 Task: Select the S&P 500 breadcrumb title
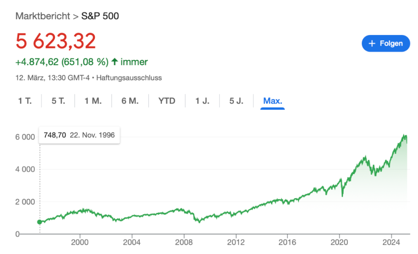100,17
